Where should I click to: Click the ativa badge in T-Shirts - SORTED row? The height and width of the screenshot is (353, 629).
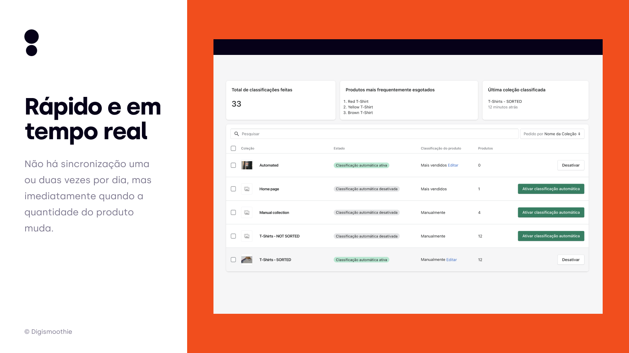361,260
